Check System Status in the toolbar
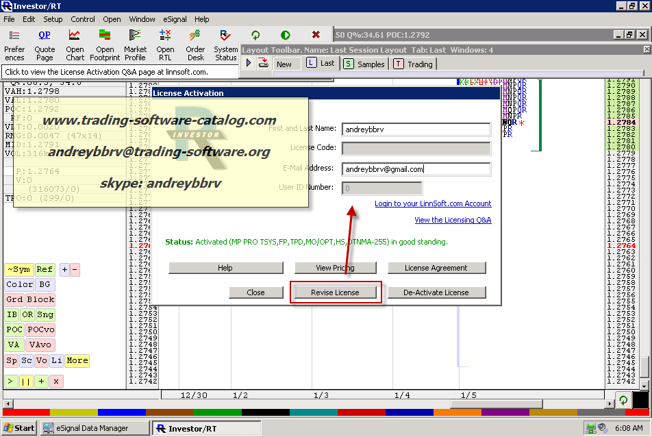This screenshot has height=437, width=652. tap(225, 44)
